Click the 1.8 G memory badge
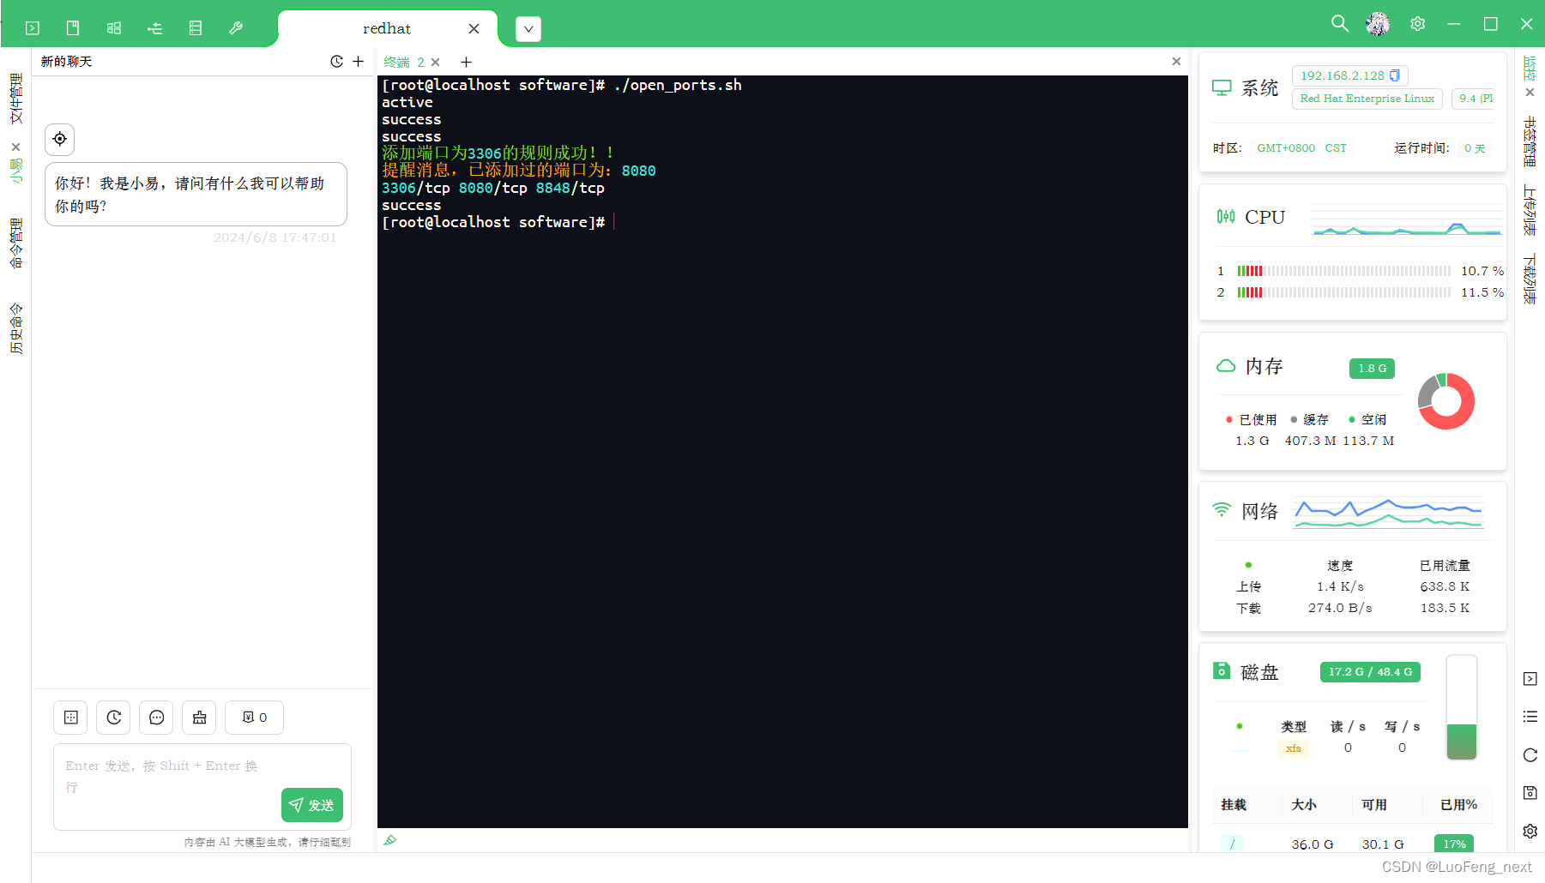Image resolution: width=1545 pixels, height=883 pixels. point(1372,369)
